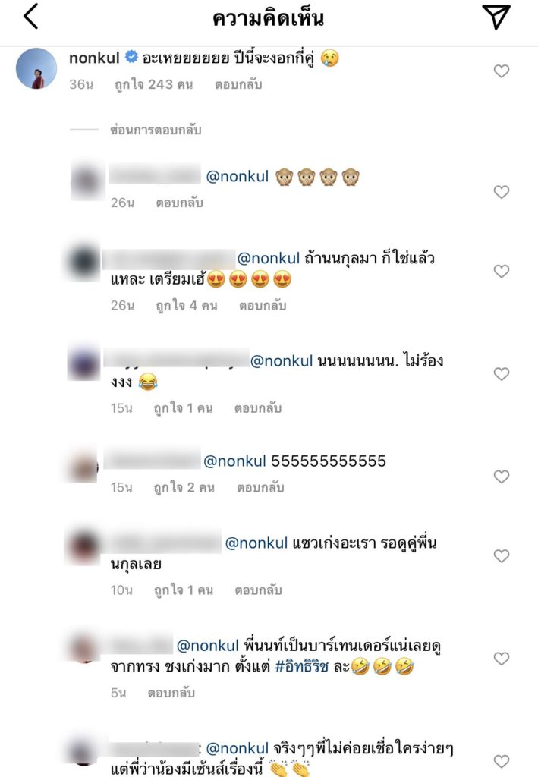Tap @nonkul mention in the 555555555555 reply
The width and height of the screenshot is (538, 777).
click(234, 461)
